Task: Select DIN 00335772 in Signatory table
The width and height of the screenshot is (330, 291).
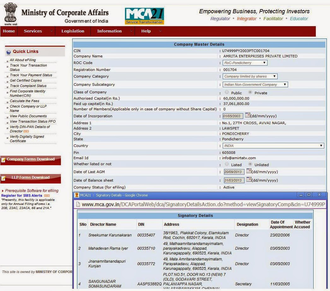Action: [x=146, y=264]
